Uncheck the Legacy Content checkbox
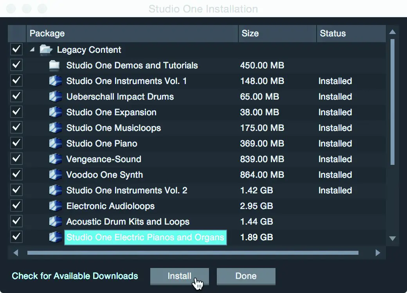The image size is (407, 293). 16,49
